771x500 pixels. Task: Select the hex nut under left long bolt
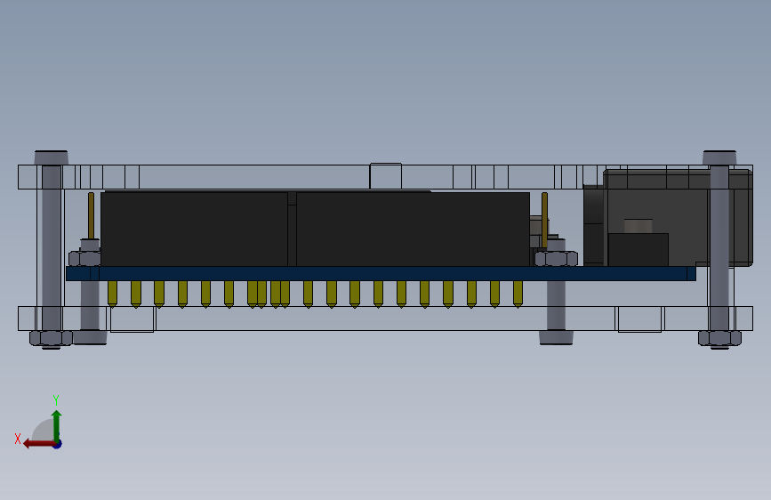[52, 339]
